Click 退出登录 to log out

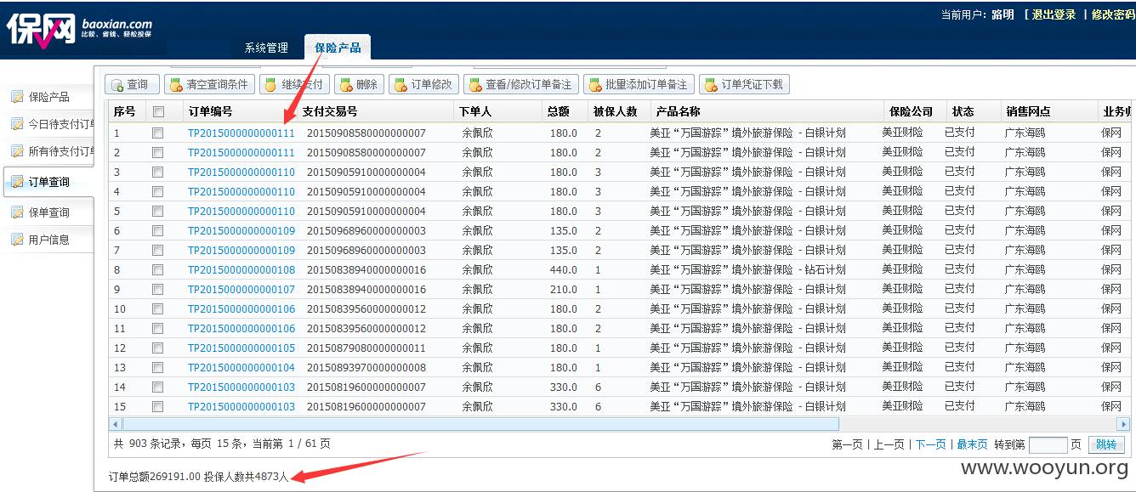[1054, 14]
